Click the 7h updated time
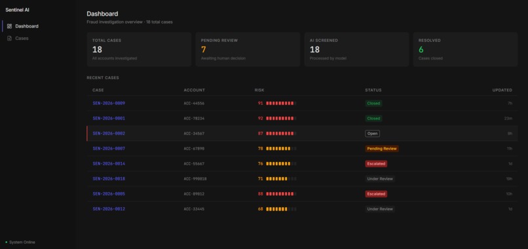This screenshot has width=528, height=249. [510, 103]
